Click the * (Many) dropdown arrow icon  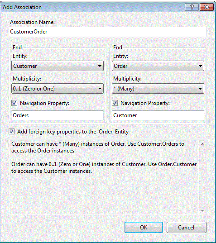(x=200, y=89)
